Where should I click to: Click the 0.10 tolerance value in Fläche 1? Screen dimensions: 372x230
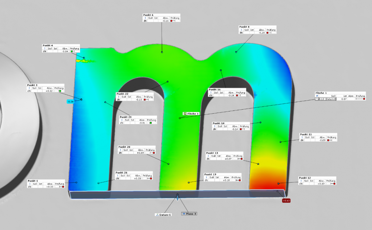[x=321, y=99]
